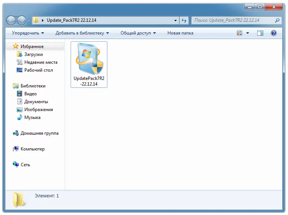Click the Музыка note icon
Viewport: 288px width, 215px height.
(x=20, y=117)
